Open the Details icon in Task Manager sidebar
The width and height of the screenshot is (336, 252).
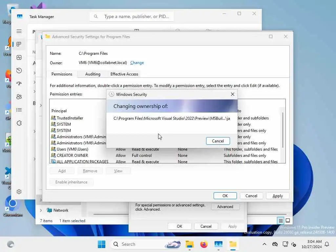coord(19,110)
